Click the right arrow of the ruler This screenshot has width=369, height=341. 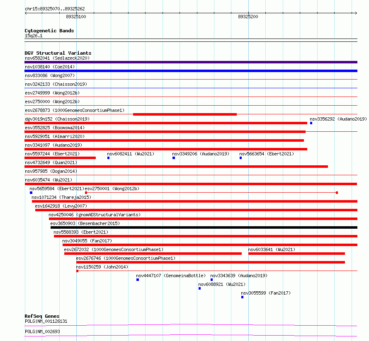(x=356, y=13)
